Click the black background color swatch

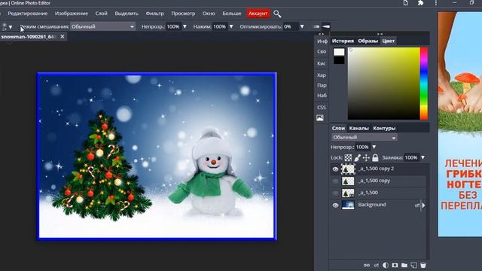pyautogui.click(x=339, y=60)
